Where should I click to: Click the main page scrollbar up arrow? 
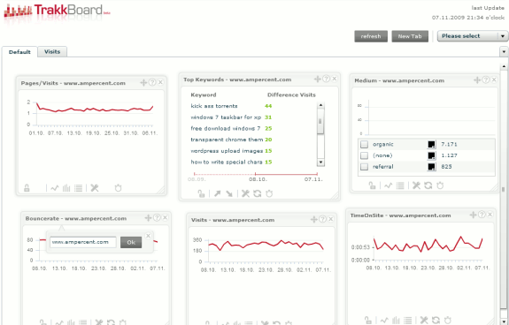pos(504,66)
